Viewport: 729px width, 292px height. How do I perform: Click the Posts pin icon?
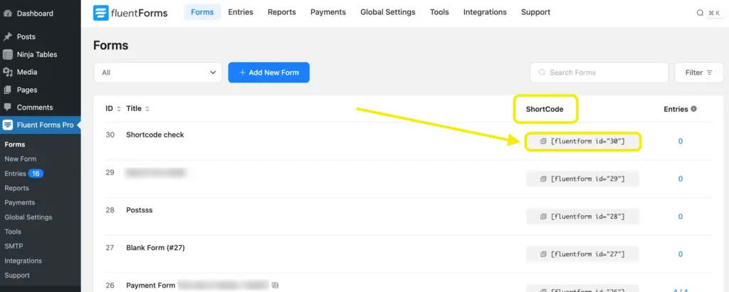7,37
